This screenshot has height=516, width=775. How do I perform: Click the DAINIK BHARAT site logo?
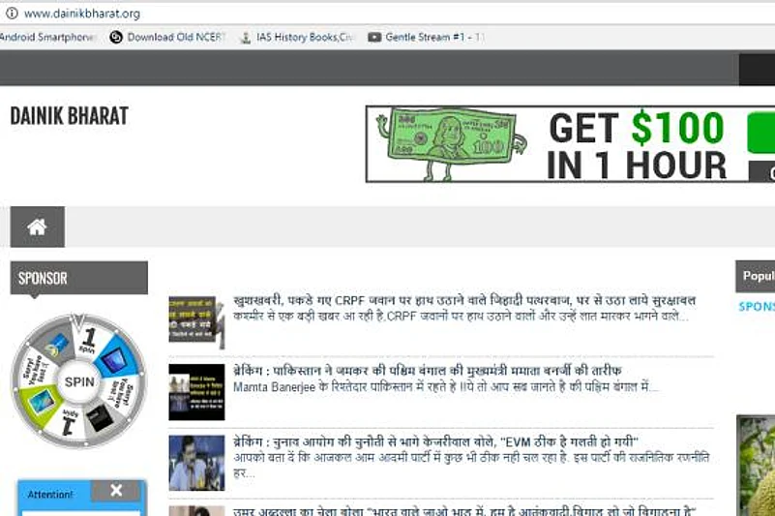(69, 116)
